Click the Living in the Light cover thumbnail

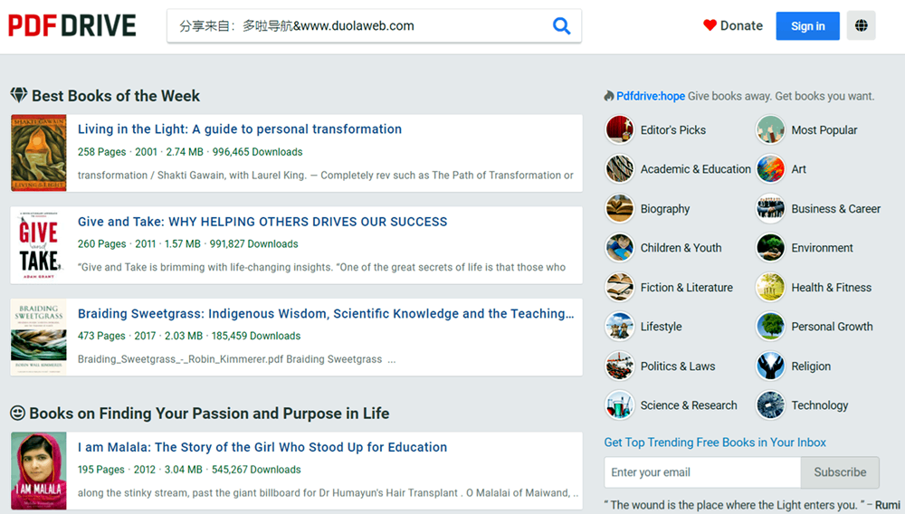pos(39,153)
